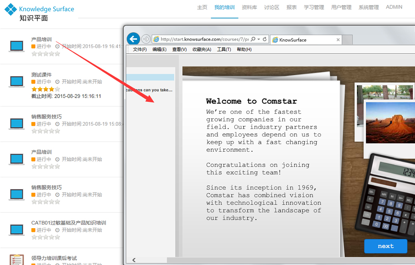
Task: Click the browser forward arrow button
Action: (146, 39)
